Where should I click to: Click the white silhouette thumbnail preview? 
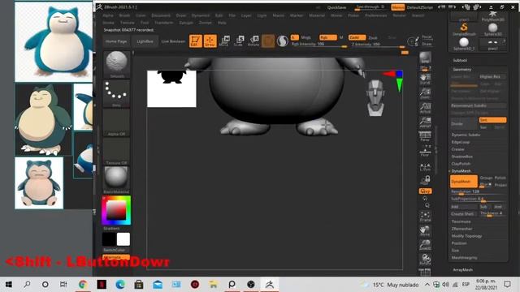(x=171, y=88)
